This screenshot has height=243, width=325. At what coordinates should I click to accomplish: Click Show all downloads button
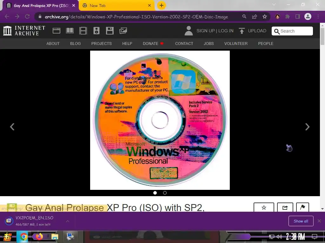301,221
